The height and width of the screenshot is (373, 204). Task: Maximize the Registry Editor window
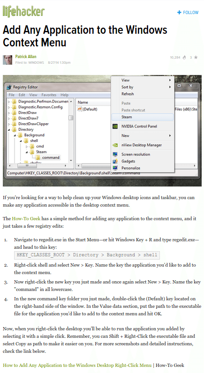point(179,86)
